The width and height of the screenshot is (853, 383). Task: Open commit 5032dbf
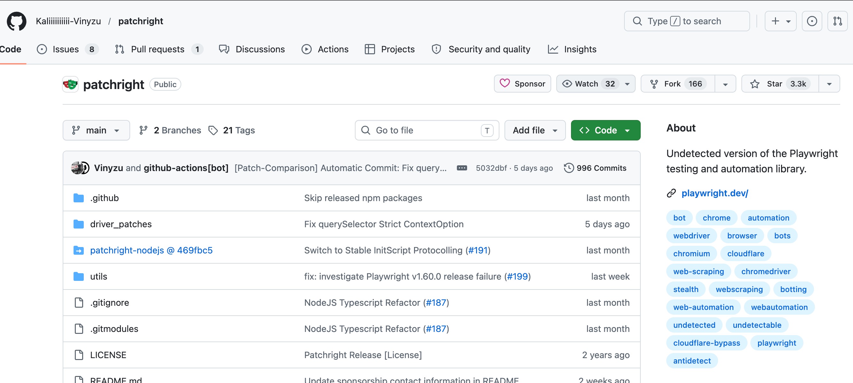click(x=491, y=168)
